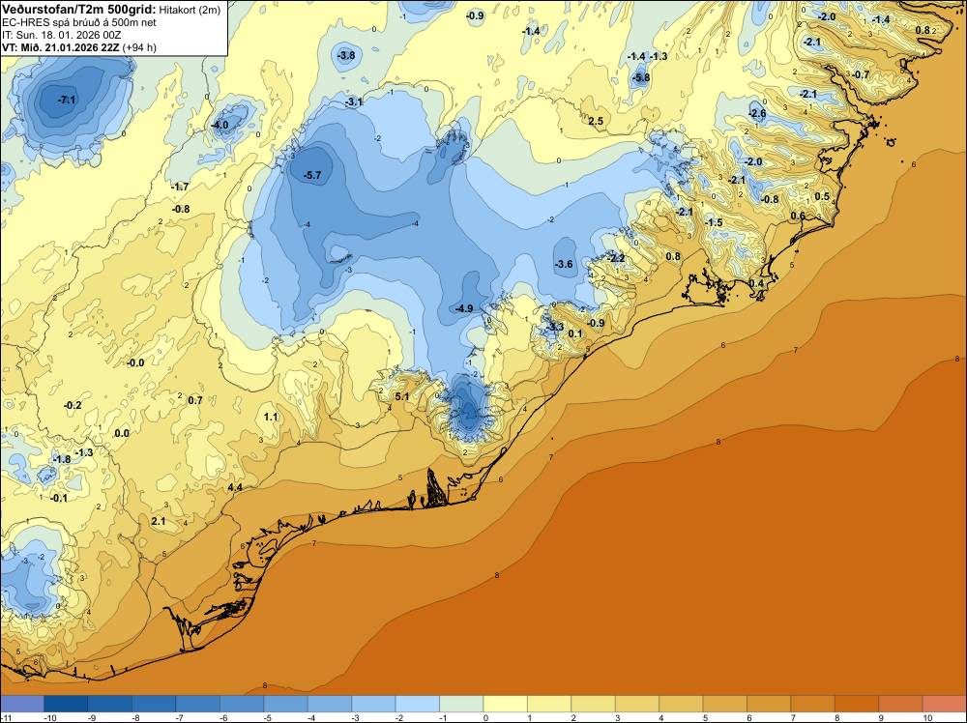Select the -3.6 temperature value
967x723 pixels.
point(564,265)
